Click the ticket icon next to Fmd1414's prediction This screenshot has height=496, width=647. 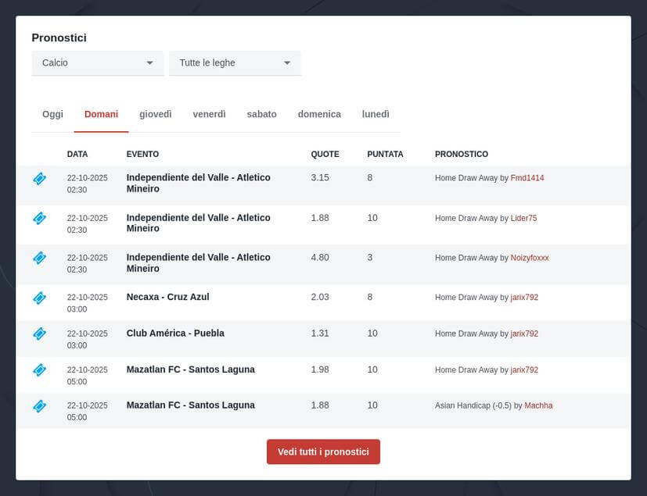tap(39, 179)
